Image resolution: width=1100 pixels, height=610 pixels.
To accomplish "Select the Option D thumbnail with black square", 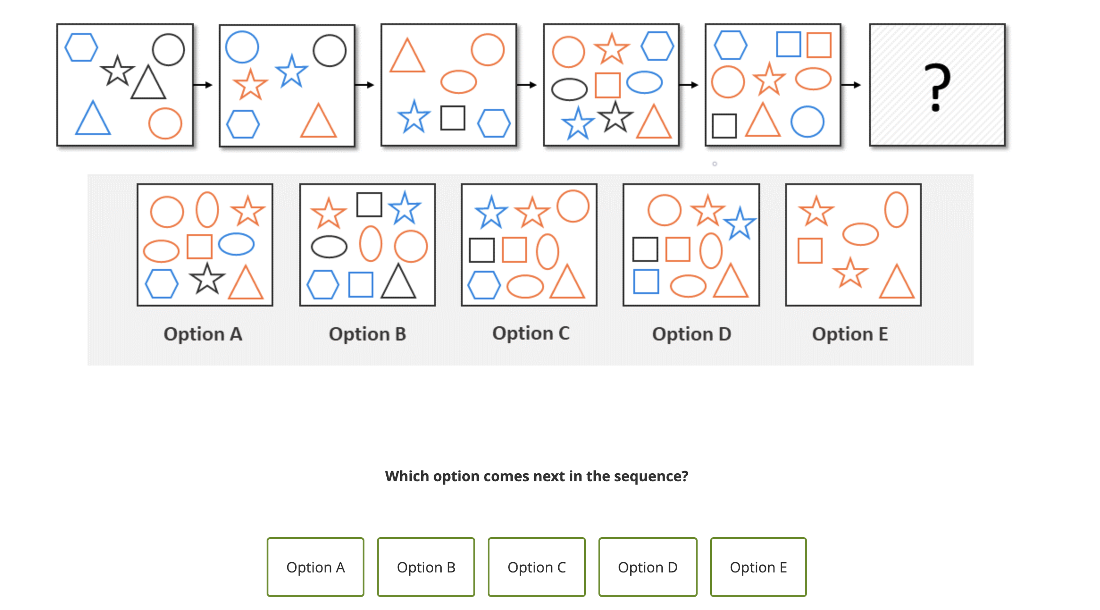I will [691, 245].
